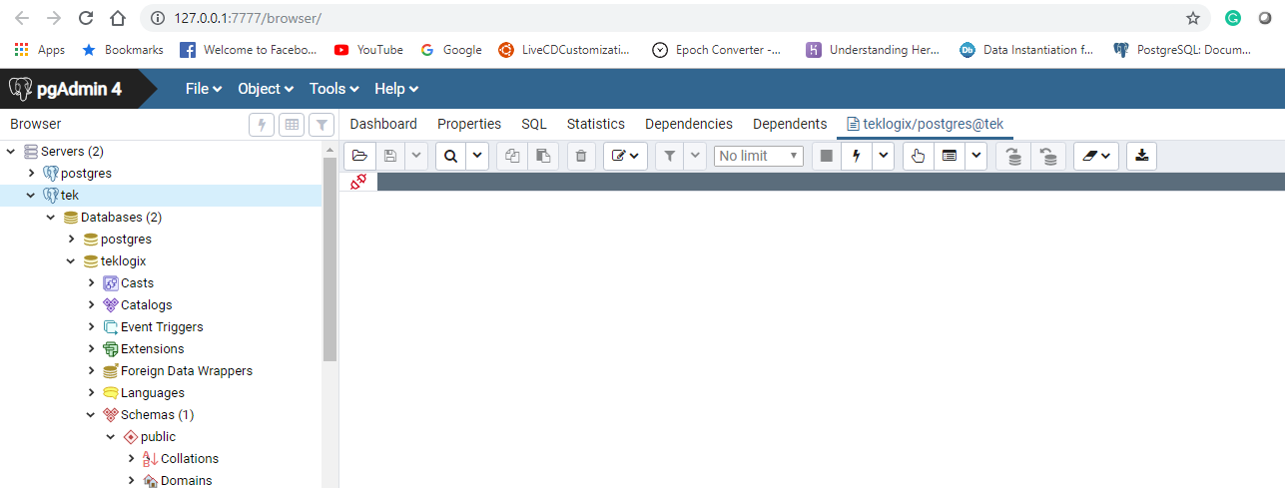The width and height of the screenshot is (1285, 488).
Task: Click the Download as CSV icon
Action: click(x=1141, y=156)
